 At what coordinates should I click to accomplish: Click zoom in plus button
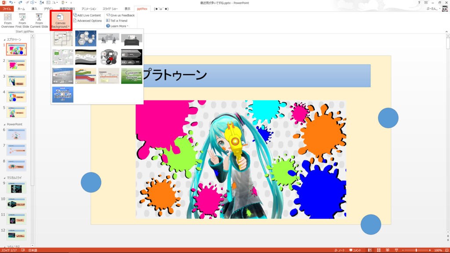pos(430,250)
